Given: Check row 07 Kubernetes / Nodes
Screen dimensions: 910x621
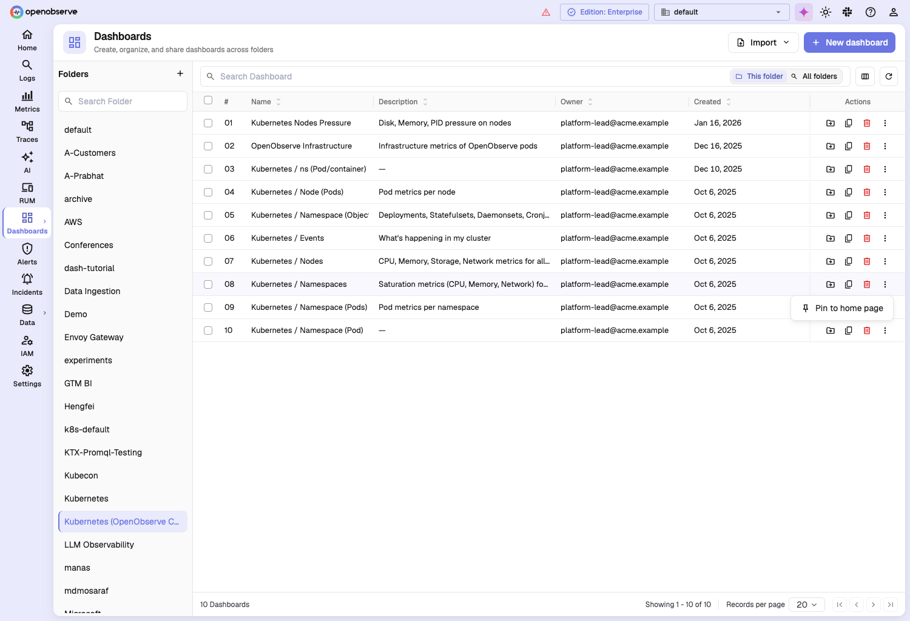Looking at the screenshot, I should (208, 261).
